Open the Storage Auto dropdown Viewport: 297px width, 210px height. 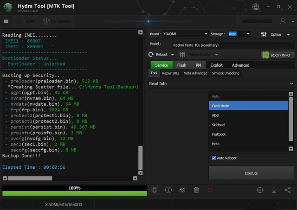pos(239,34)
